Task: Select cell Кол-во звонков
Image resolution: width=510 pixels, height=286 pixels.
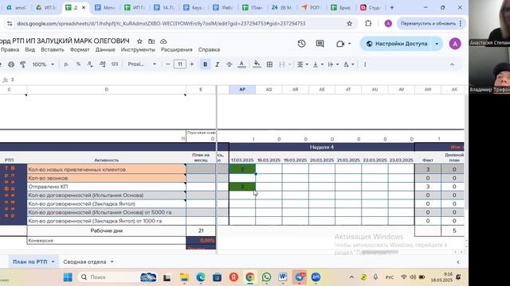Action: (x=107, y=178)
